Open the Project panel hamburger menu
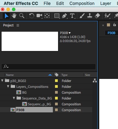The height and width of the screenshot is (129, 118). (x=18, y=25)
